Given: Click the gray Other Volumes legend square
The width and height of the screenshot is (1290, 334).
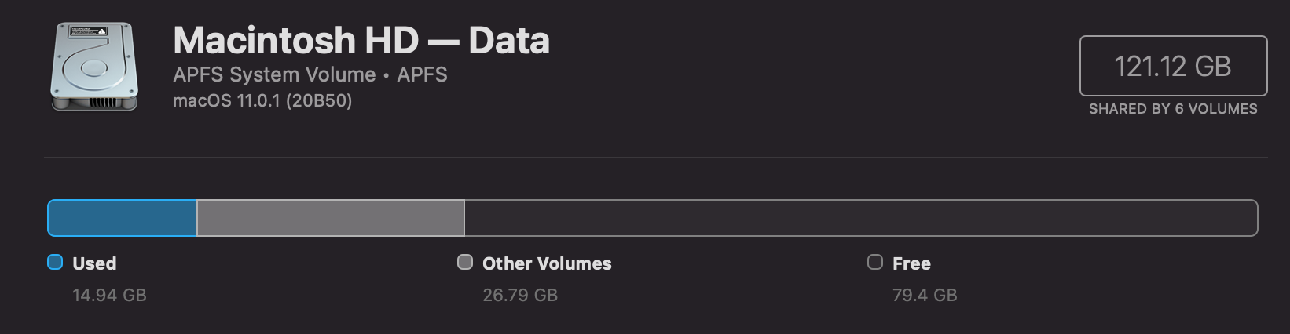Looking at the screenshot, I should (x=465, y=263).
